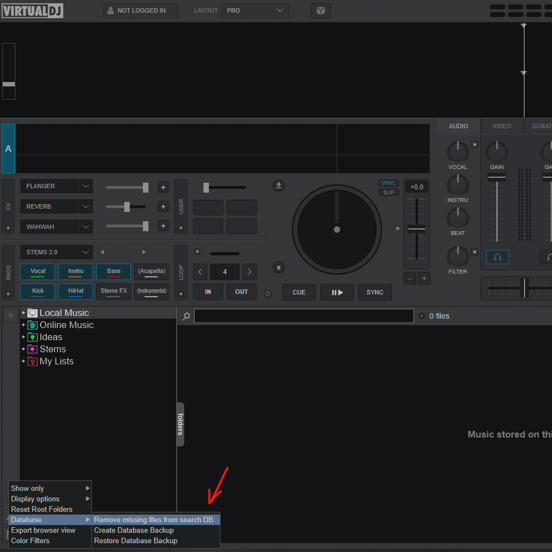This screenshot has width=552, height=552.
Task: Click the SYNC button
Action: point(375,292)
